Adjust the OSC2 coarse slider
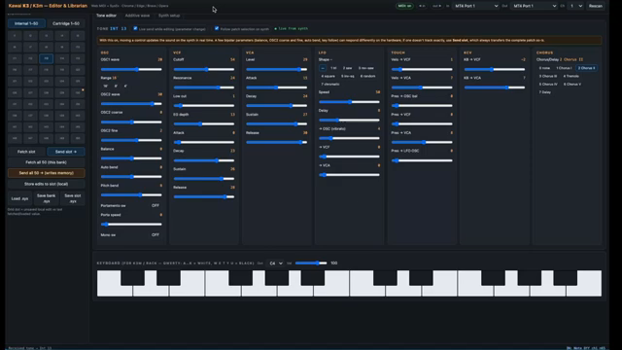The image size is (622, 350). pos(131,122)
